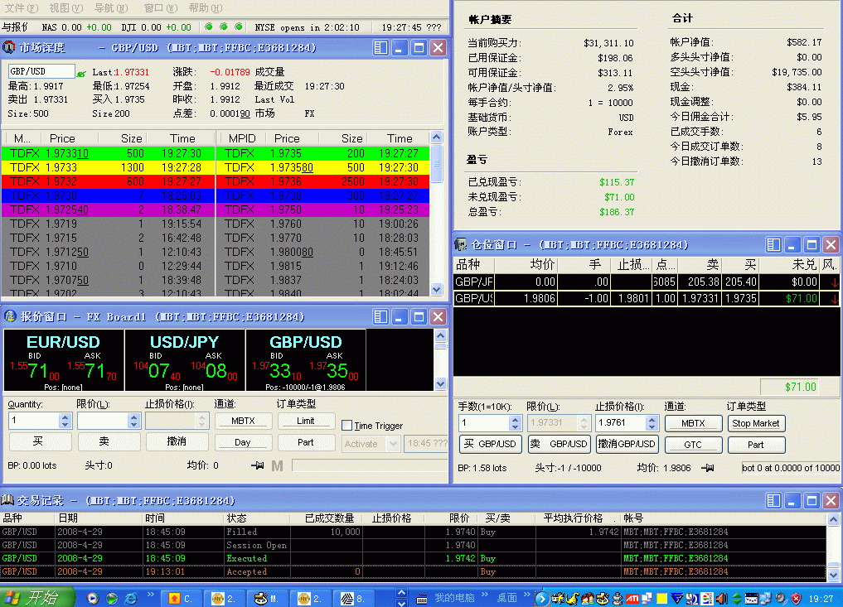Click layout icon in position window title bar
Screen dimensions: 843x607
[773, 245]
